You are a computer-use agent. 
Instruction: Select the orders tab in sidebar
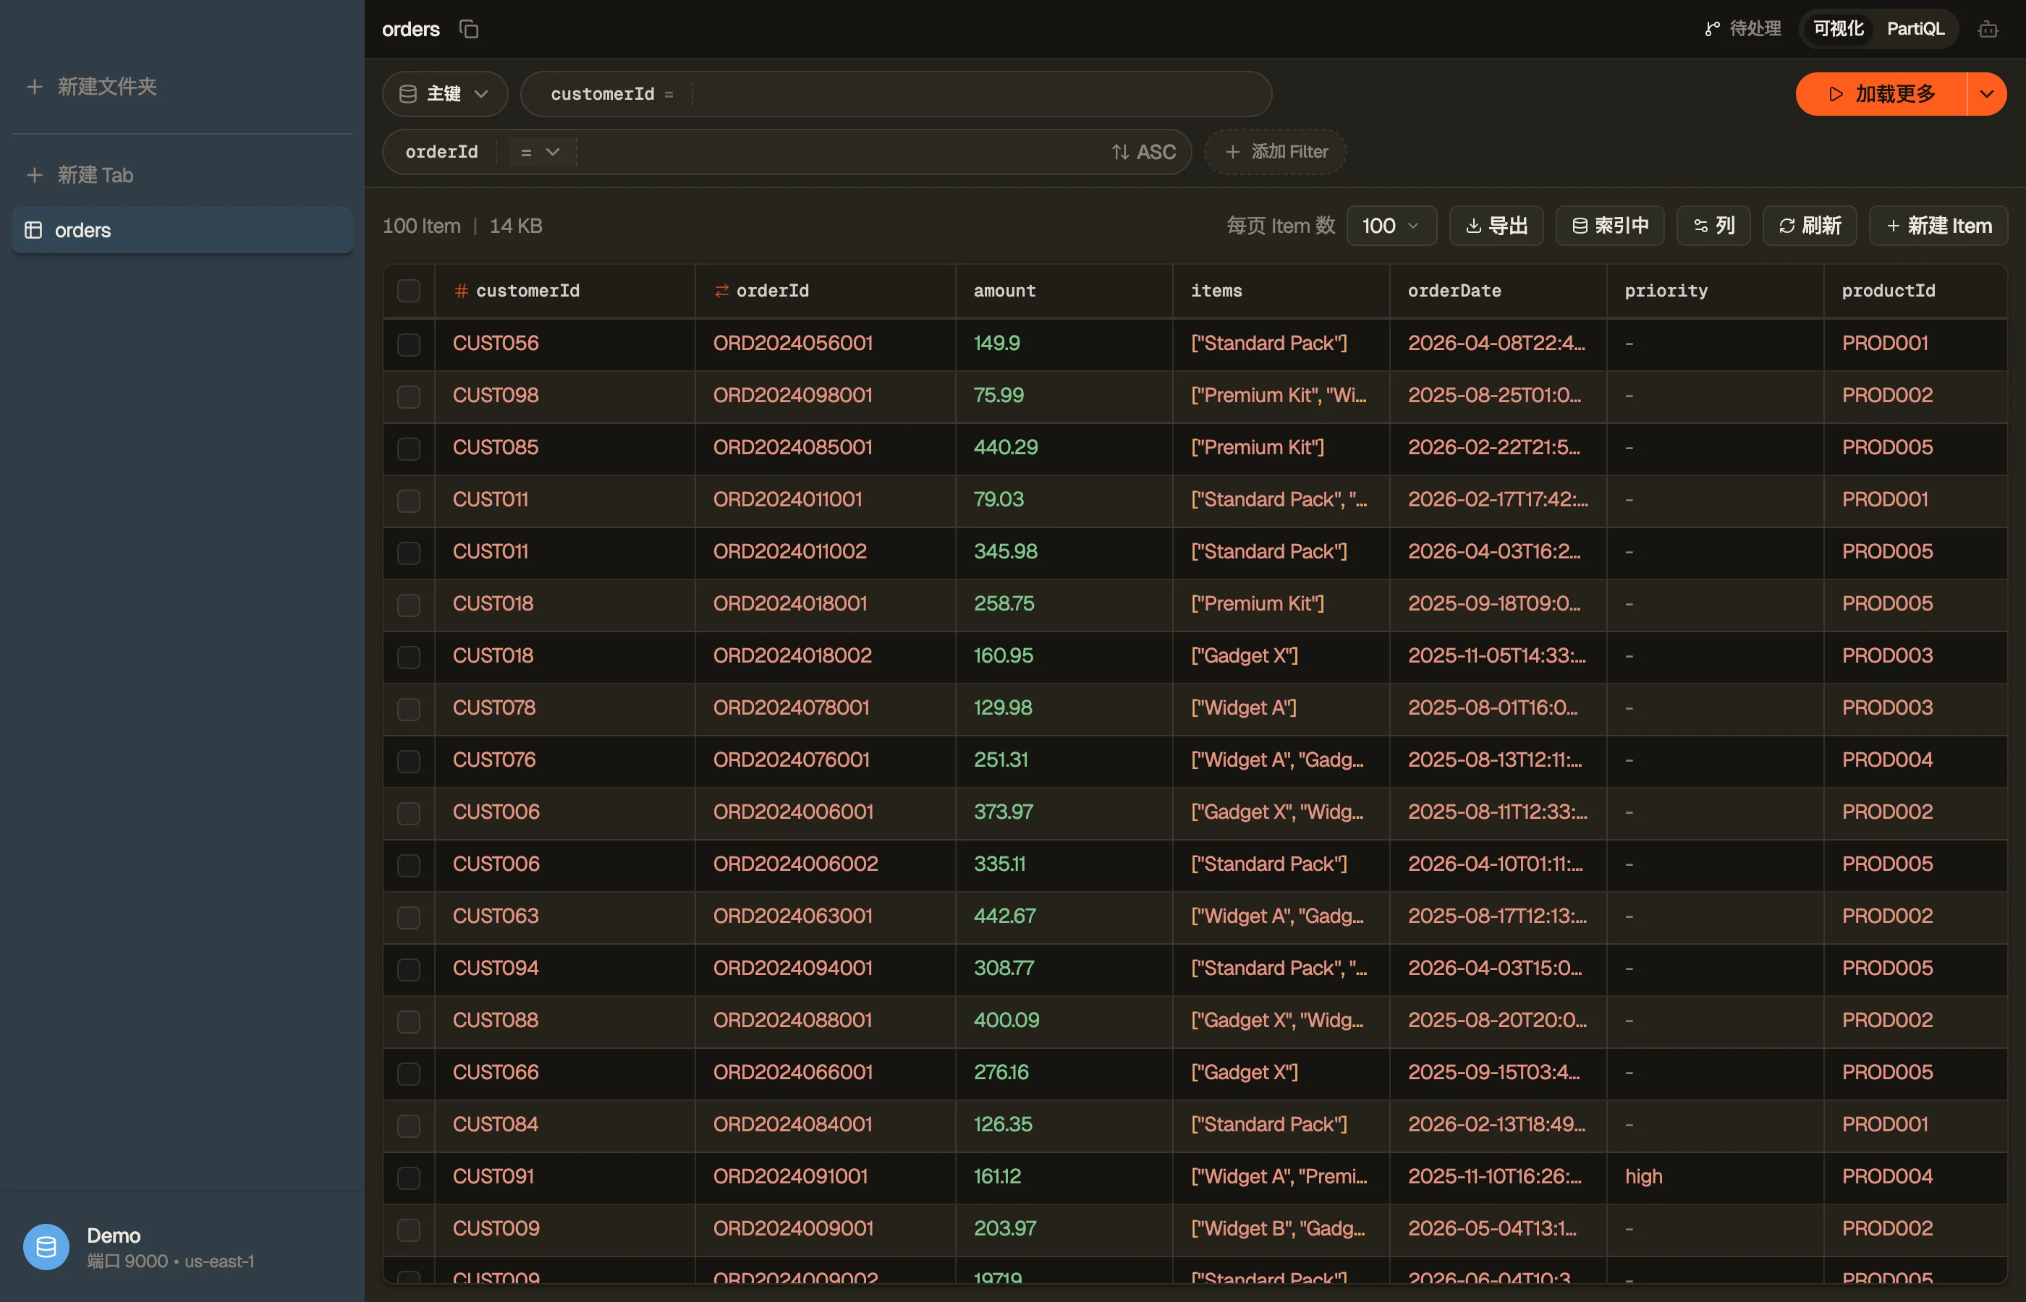(x=182, y=230)
